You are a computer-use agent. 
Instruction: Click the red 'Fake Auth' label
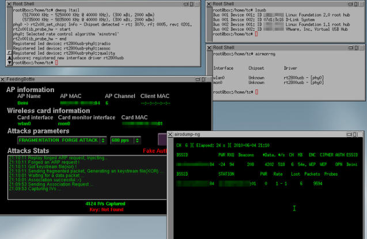[155, 151]
